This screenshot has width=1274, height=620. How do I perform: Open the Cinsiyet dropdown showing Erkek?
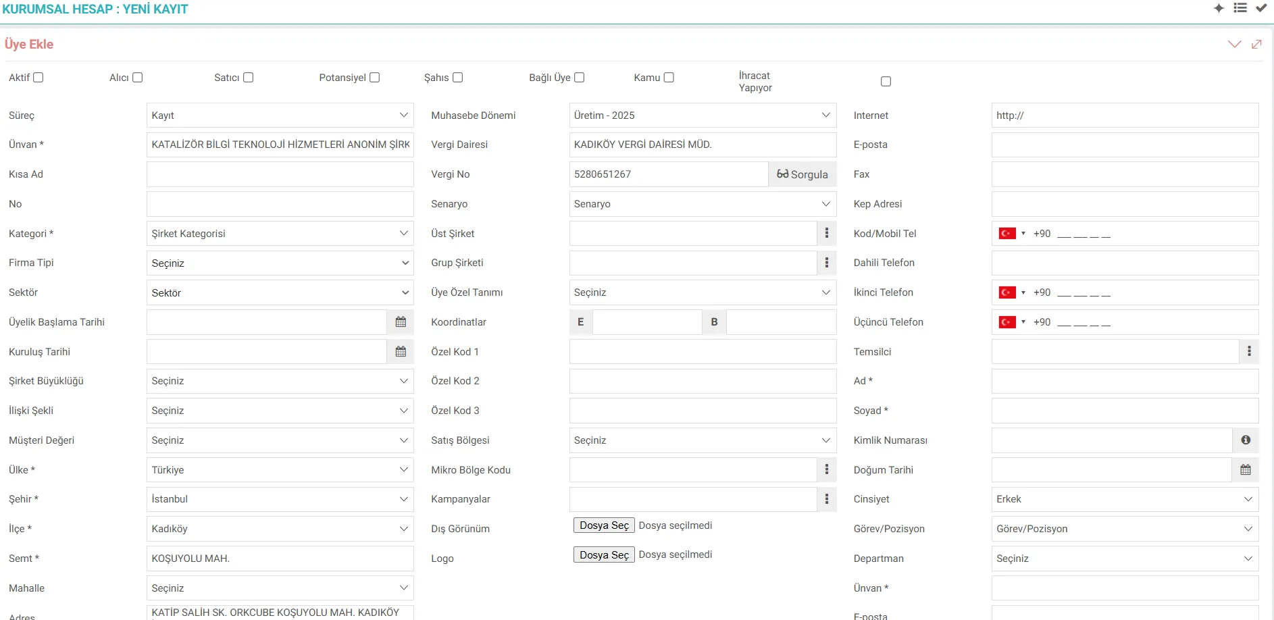click(x=1124, y=499)
